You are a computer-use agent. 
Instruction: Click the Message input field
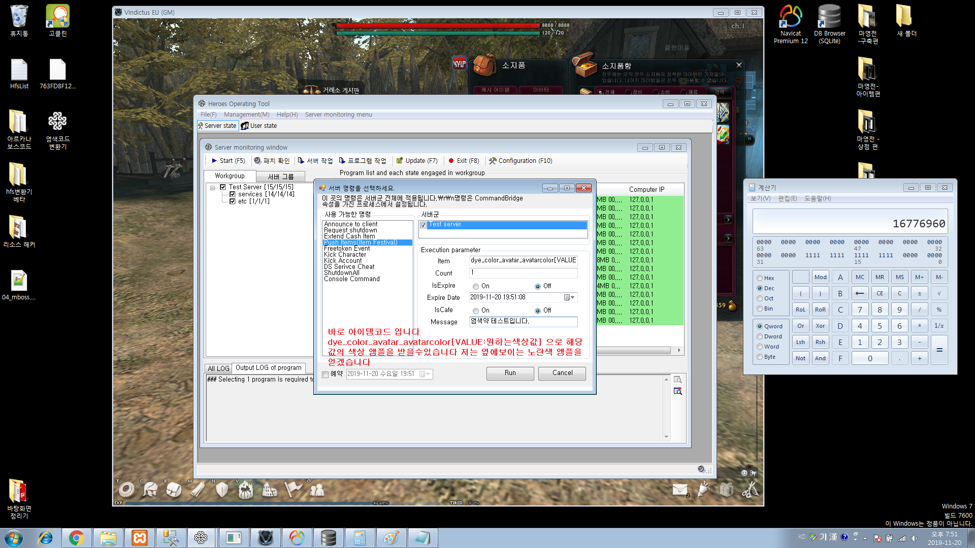[x=523, y=322]
